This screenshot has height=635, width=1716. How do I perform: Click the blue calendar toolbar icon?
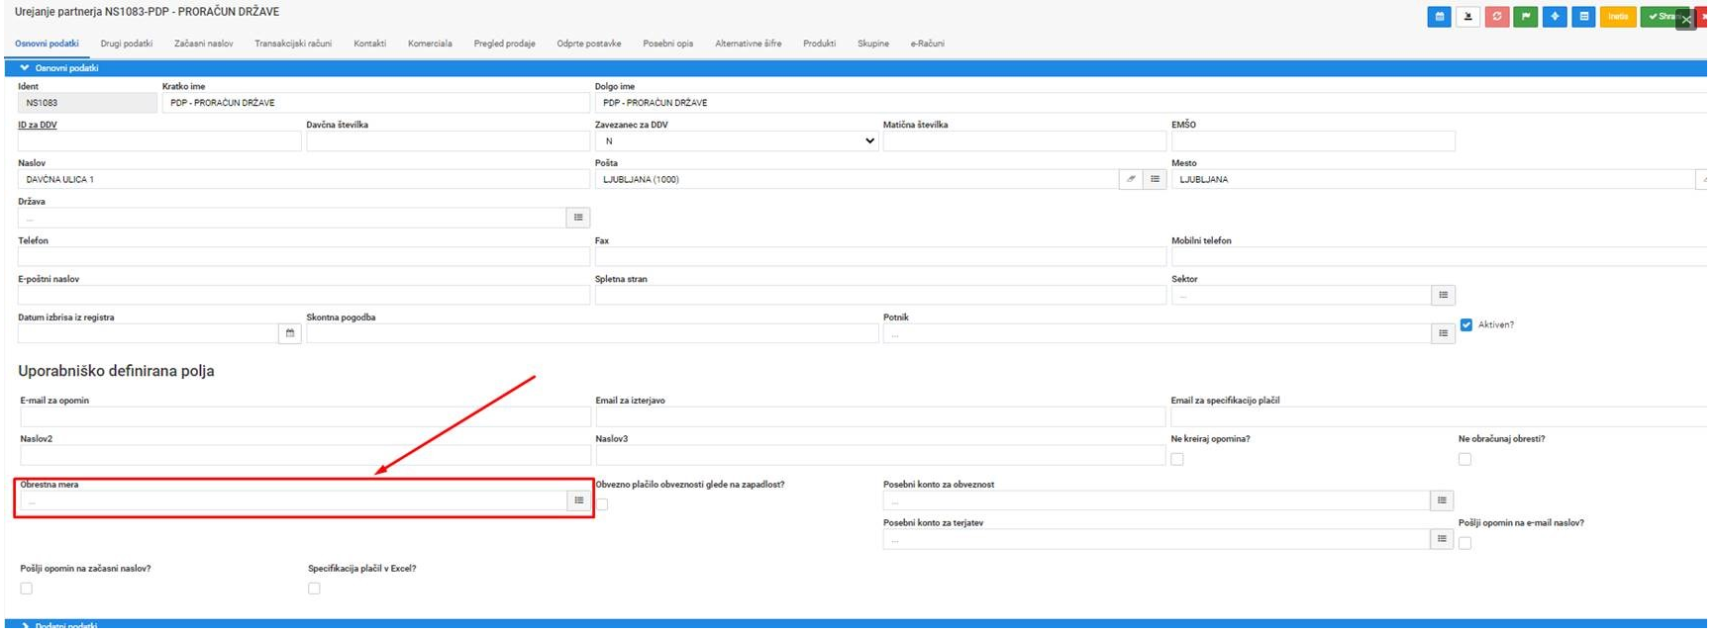coord(1439,16)
